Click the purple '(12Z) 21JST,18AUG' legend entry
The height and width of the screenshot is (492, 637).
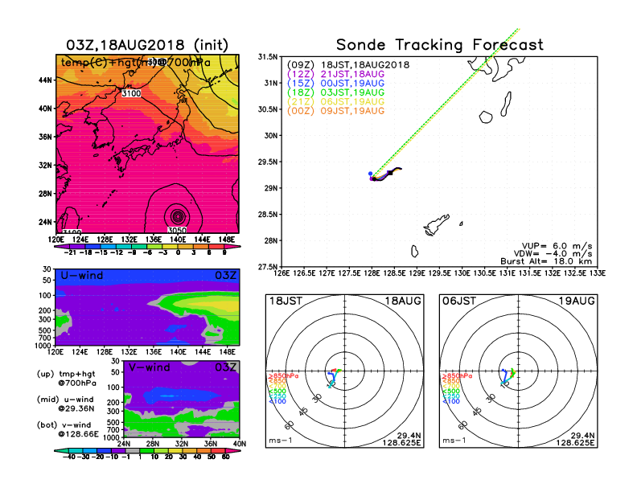pos(335,74)
